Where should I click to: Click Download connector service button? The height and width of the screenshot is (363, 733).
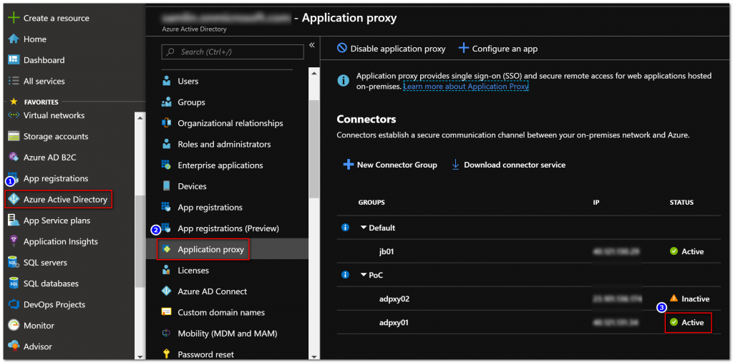[509, 165]
